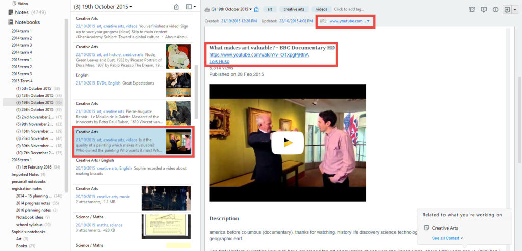Click the Notes icon in the sidebar
The height and width of the screenshot is (251, 522).
[x=11, y=12]
